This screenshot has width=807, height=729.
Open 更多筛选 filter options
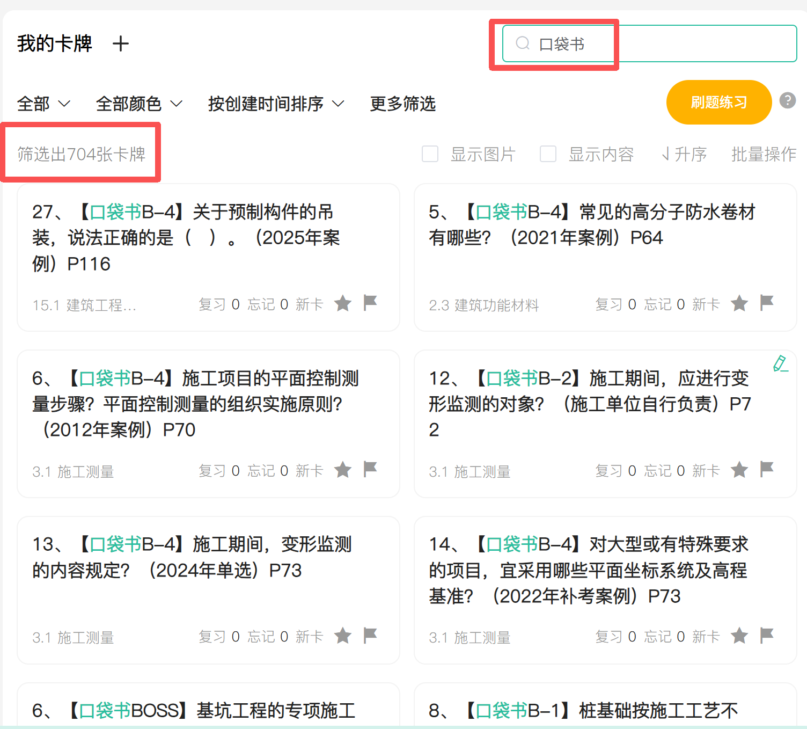(402, 104)
